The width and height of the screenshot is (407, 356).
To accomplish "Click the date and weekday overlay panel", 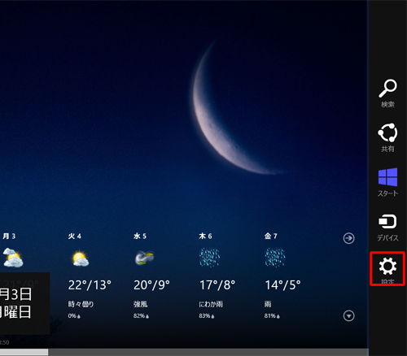I will [x=24, y=303].
